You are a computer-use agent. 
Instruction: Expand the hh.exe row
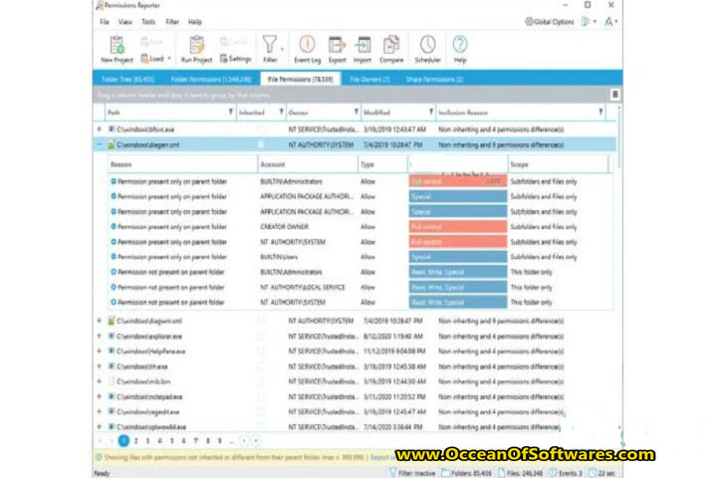point(100,366)
